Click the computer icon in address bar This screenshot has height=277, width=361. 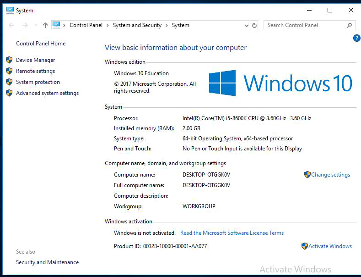pos(56,25)
